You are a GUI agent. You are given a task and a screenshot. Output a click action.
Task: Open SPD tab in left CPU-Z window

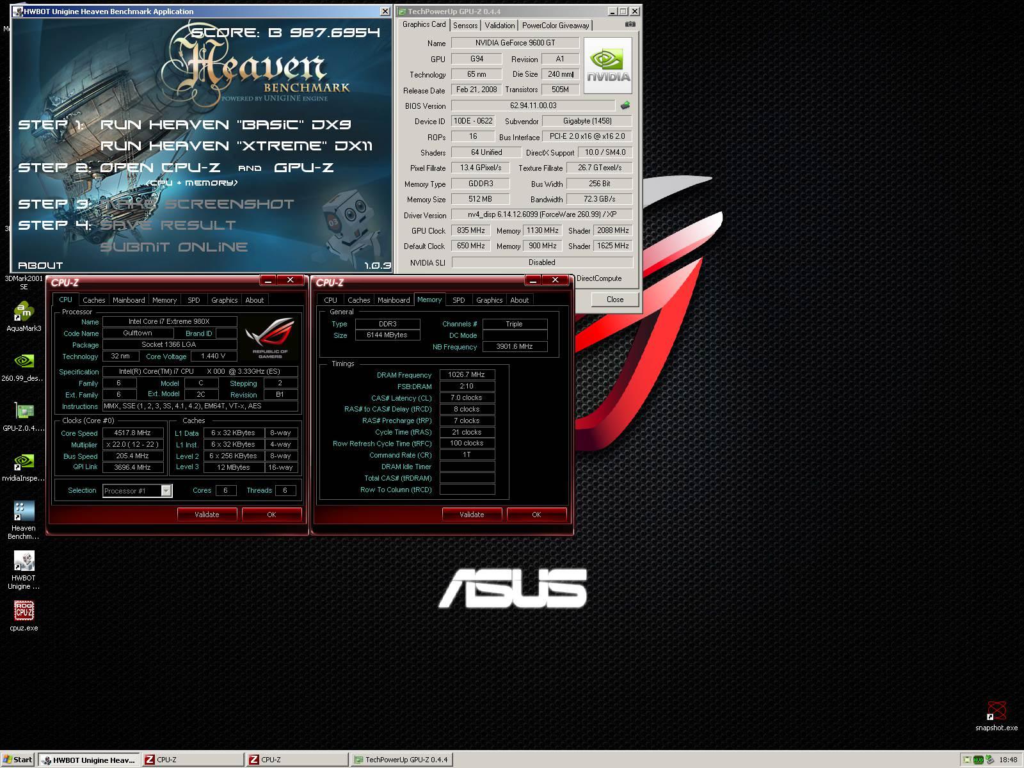(x=194, y=300)
